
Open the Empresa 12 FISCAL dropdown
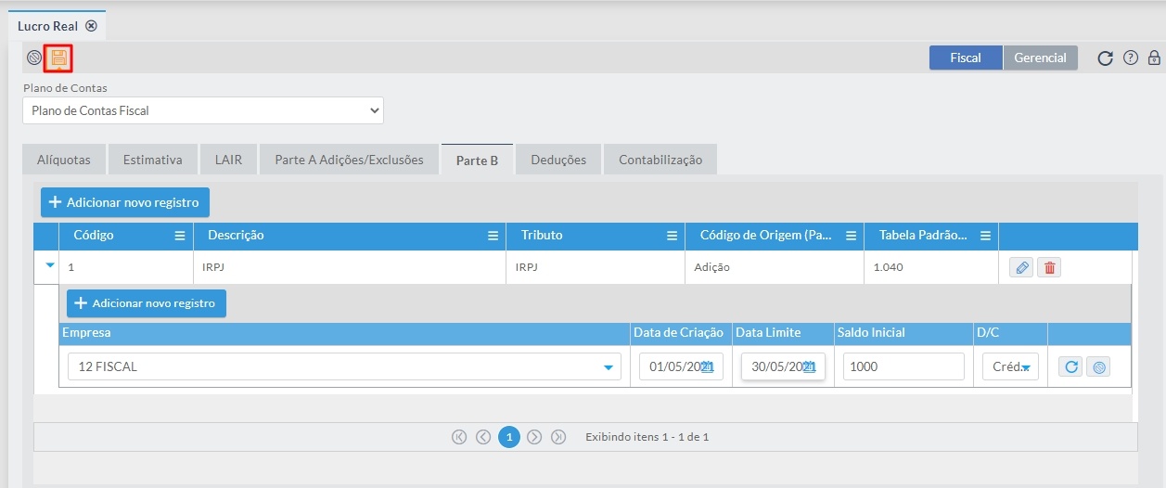click(x=344, y=366)
